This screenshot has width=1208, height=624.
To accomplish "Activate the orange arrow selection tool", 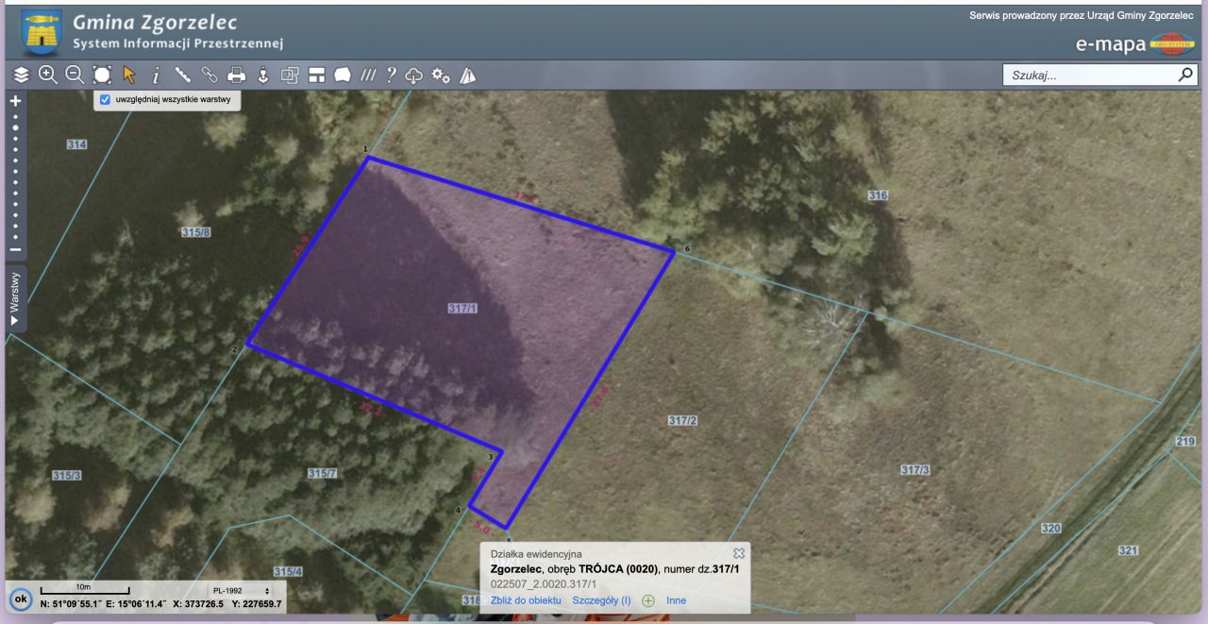I will 129,76.
